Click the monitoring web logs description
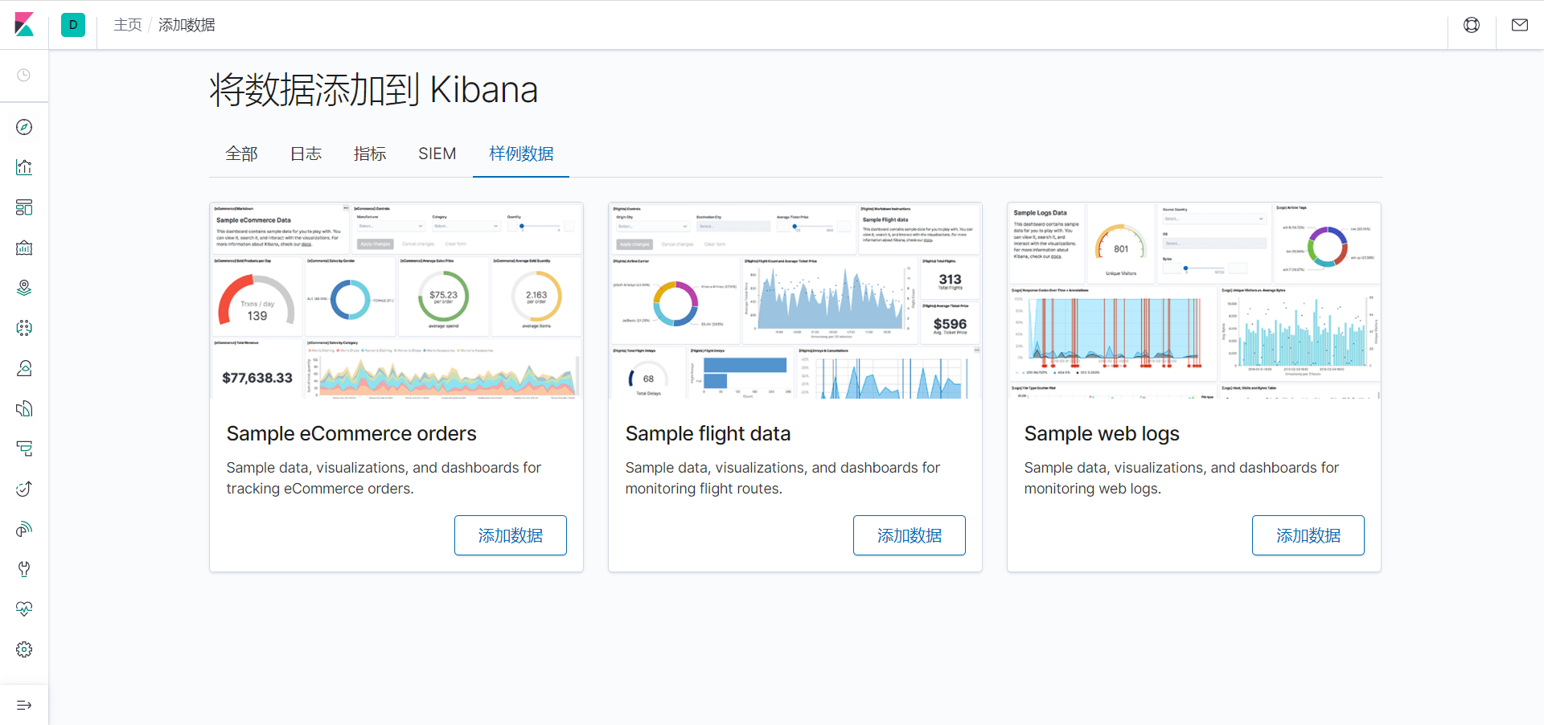The width and height of the screenshot is (1544, 725). pyautogui.click(x=1181, y=478)
